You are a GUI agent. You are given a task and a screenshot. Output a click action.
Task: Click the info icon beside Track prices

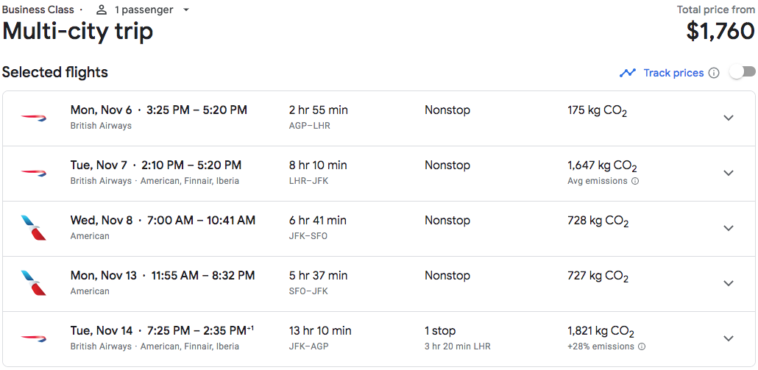tap(714, 73)
